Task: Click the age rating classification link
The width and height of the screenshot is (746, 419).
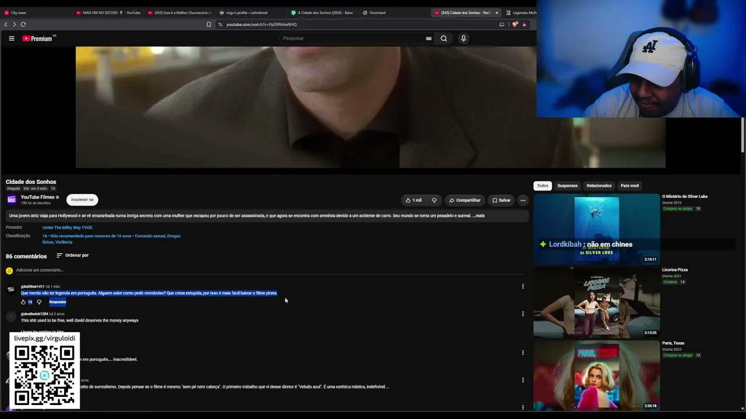Action: (x=111, y=239)
